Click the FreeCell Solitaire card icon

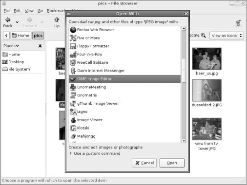(73, 62)
